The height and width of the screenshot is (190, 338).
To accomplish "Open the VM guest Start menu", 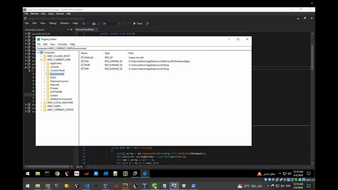I will pyautogui.click(x=27, y=174).
